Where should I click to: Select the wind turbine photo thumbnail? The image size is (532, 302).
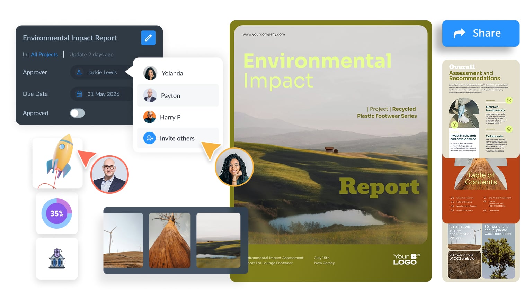(123, 240)
